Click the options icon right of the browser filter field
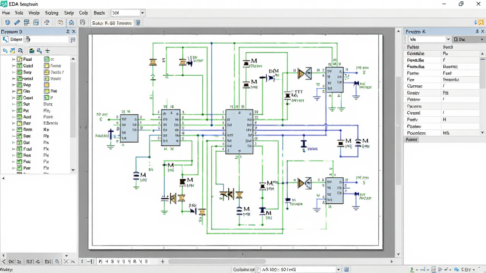Viewport: 486px width, 273px height. tap(73, 40)
